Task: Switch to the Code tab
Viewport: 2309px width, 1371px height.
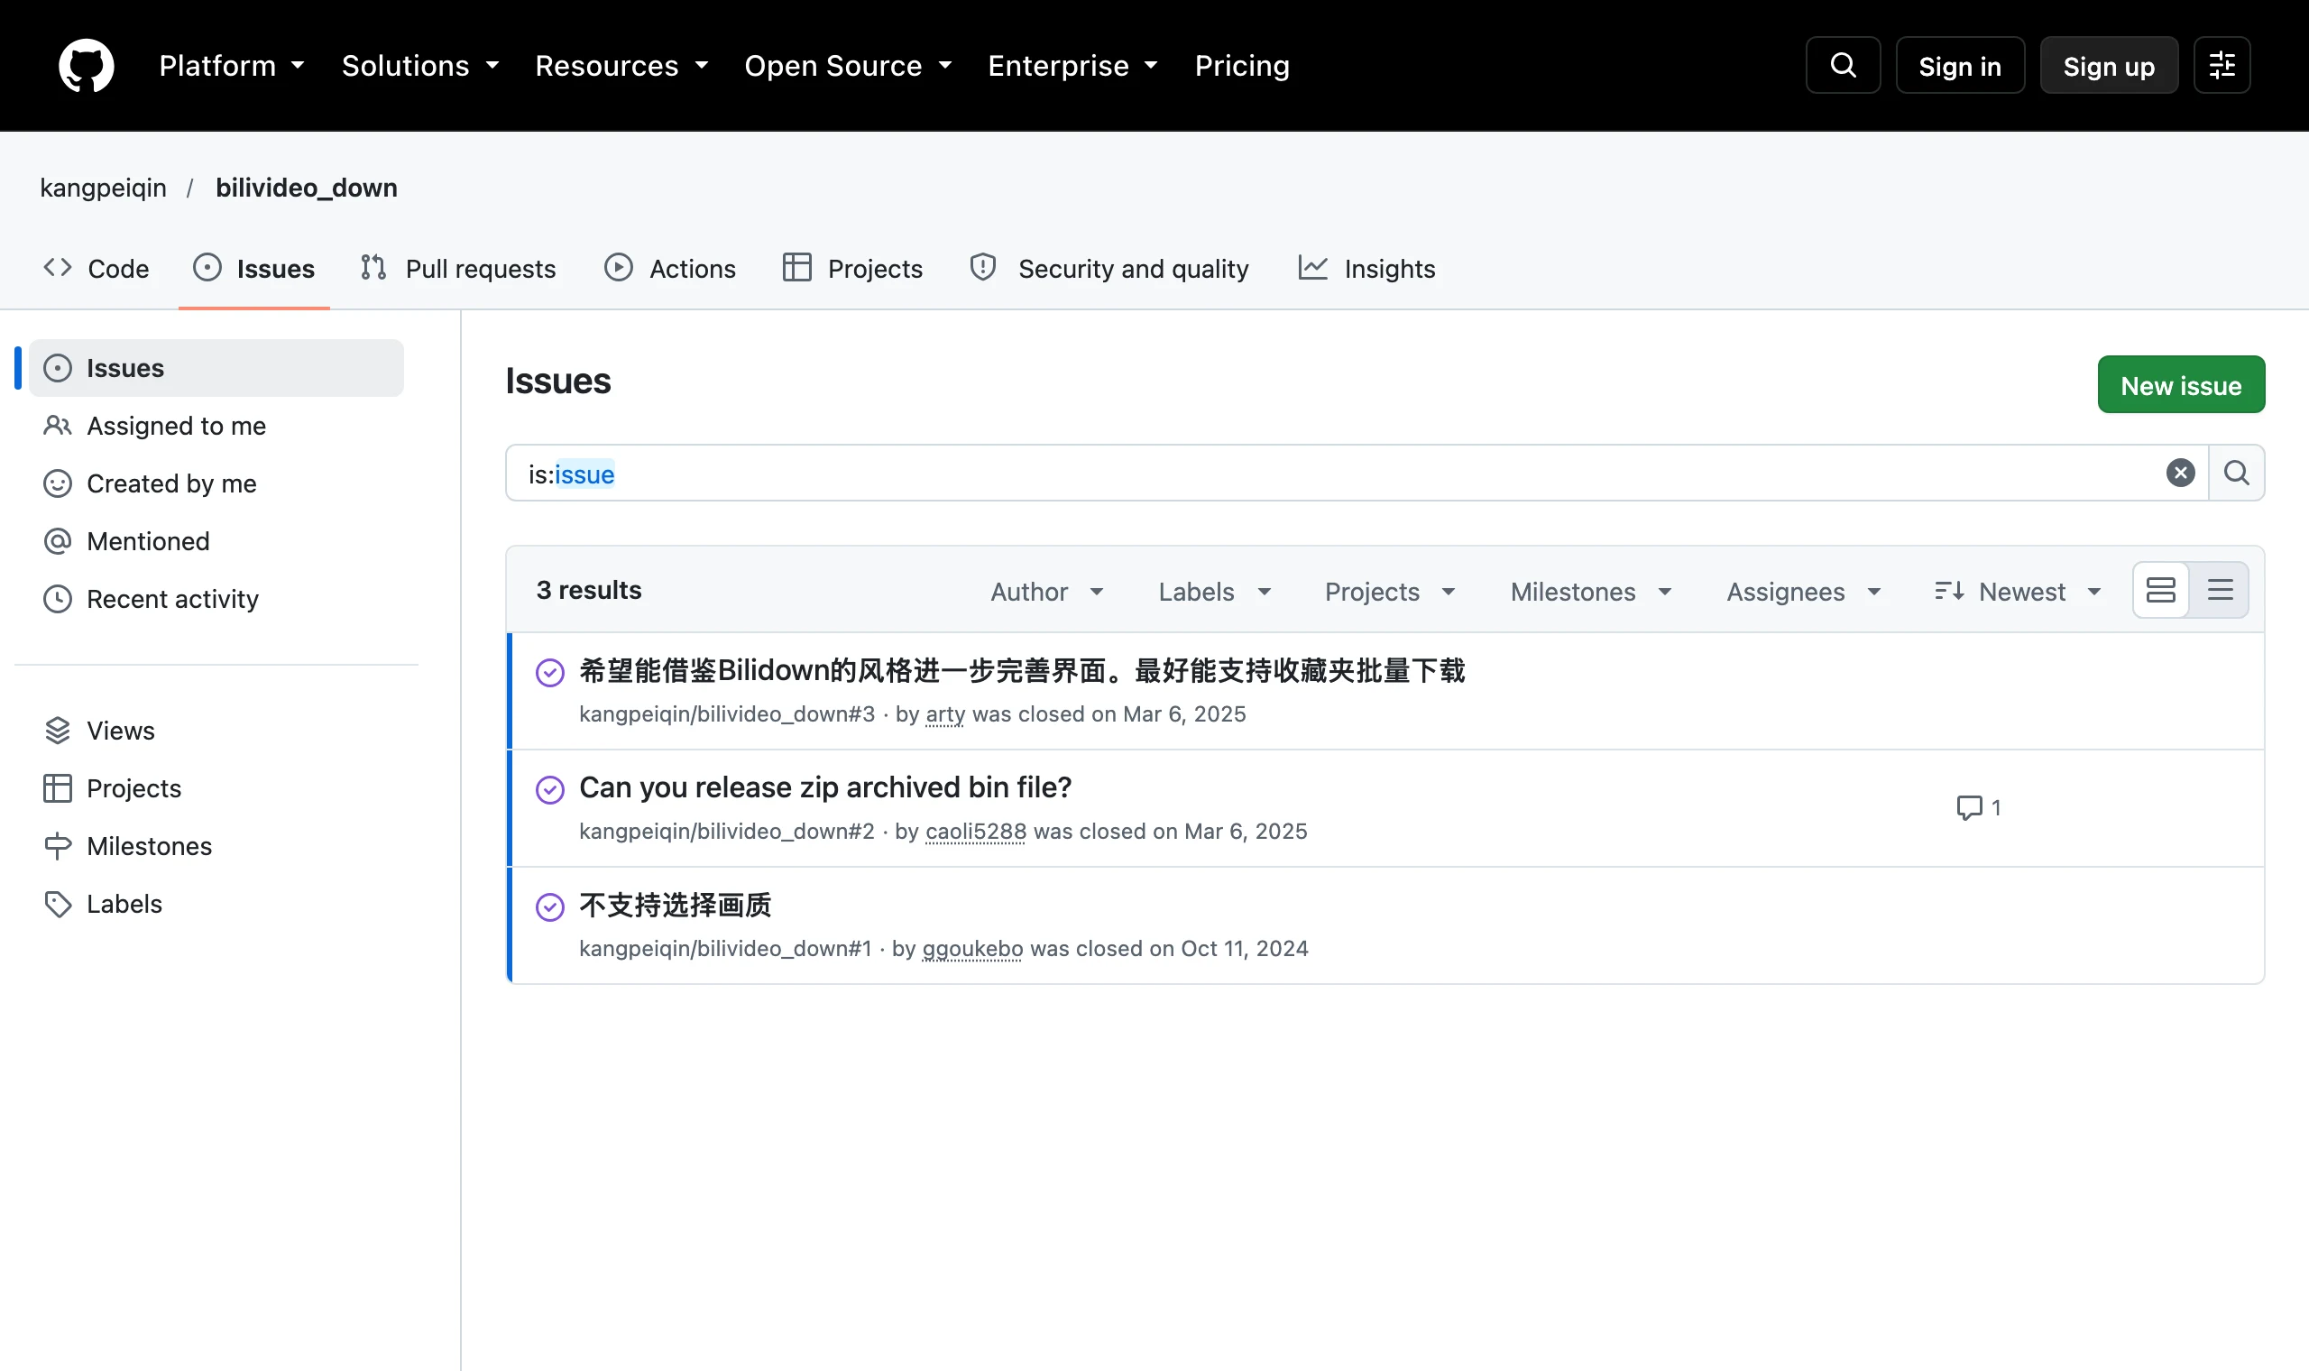Action: 96,269
